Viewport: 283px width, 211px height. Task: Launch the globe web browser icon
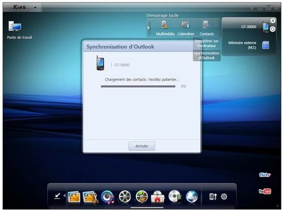[x=192, y=197]
